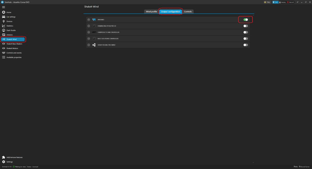This screenshot has height=169, width=312.
Task: Open the Wiki link in status bar
Action: point(296,167)
